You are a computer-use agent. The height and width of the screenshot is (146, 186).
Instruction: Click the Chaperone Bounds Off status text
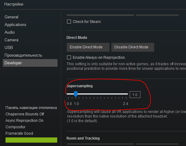tap(25, 114)
